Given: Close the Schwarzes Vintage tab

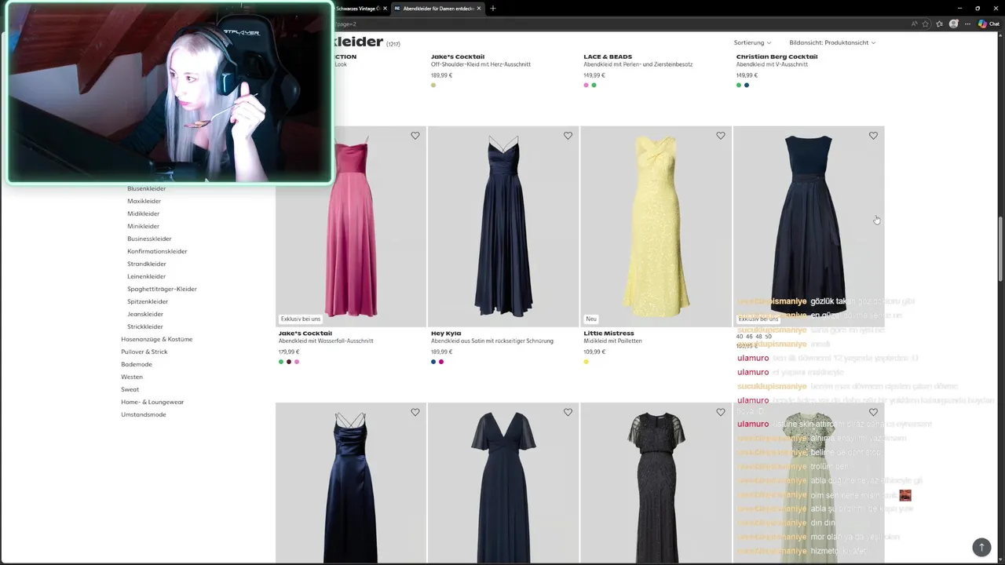Looking at the screenshot, I should pos(385,9).
